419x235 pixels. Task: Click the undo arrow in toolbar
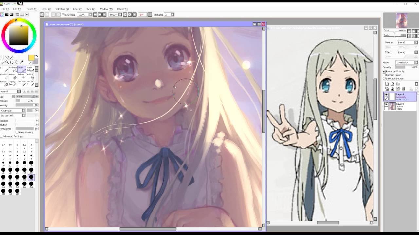pyautogui.click(x=42, y=15)
